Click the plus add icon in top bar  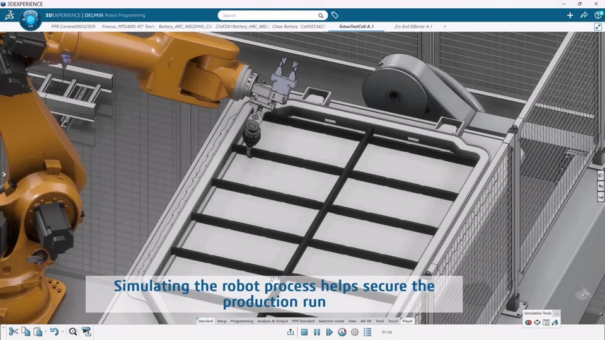570,15
